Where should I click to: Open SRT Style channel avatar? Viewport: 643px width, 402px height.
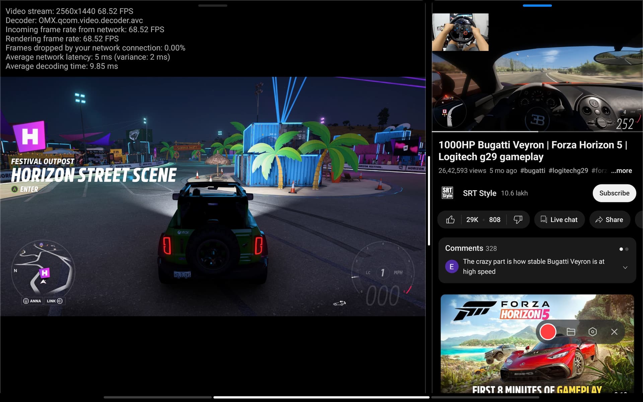point(447,193)
